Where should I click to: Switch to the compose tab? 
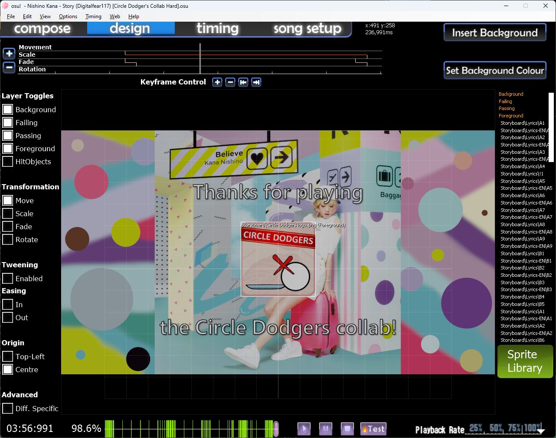43,29
